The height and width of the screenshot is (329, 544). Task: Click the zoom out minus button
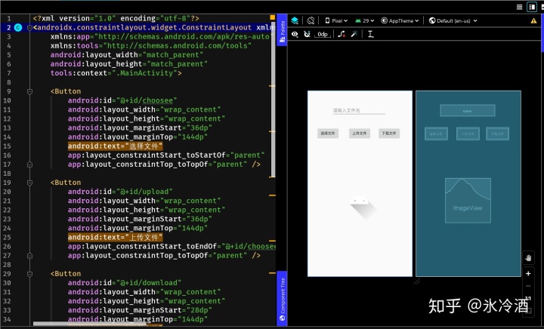tap(528, 286)
